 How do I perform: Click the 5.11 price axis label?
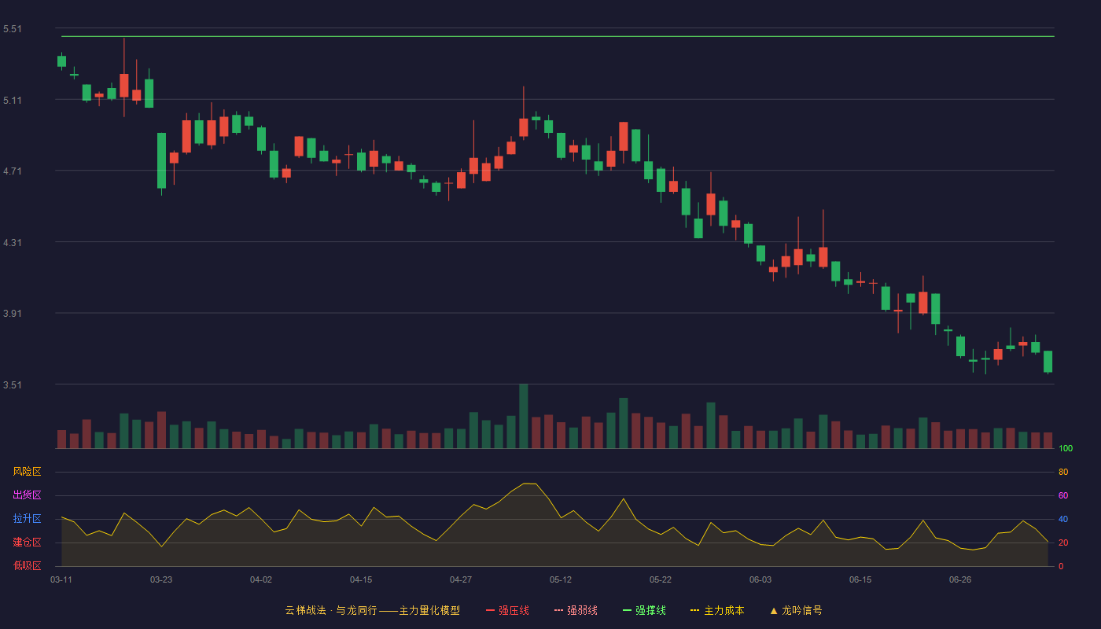click(x=13, y=101)
